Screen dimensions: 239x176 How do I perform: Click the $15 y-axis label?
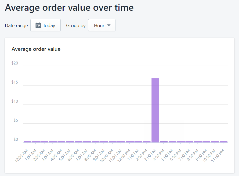[15, 82]
